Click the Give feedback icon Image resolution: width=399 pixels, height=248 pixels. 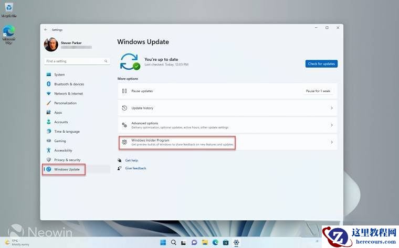point(119,168)
